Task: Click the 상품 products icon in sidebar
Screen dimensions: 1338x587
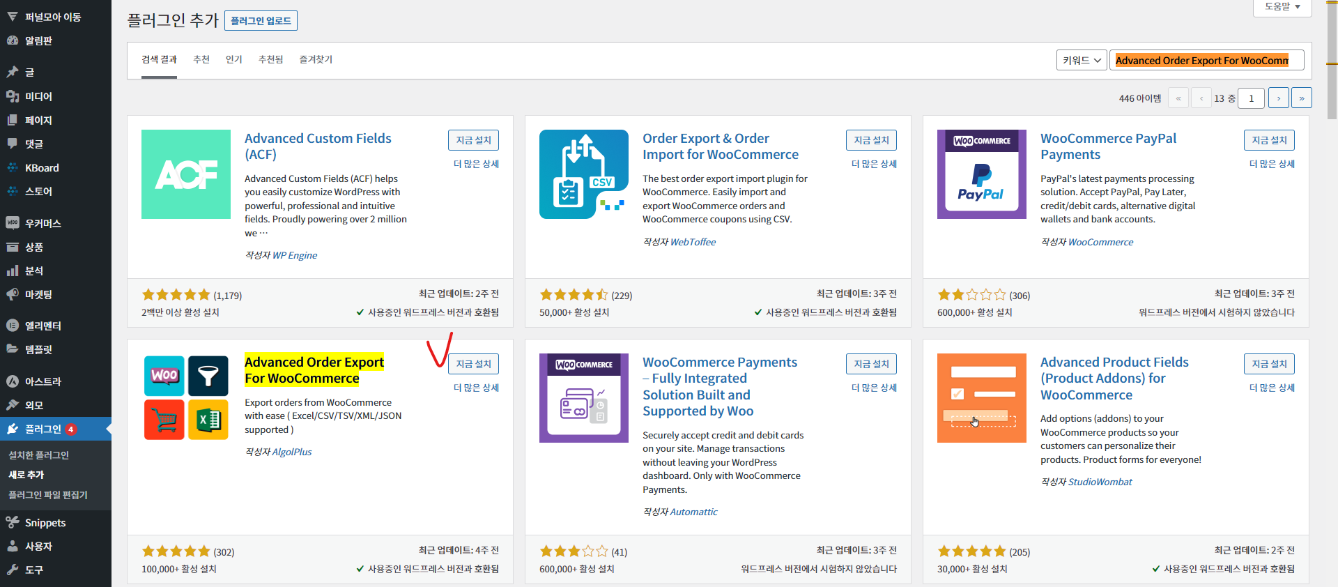Action: point(13,247)
